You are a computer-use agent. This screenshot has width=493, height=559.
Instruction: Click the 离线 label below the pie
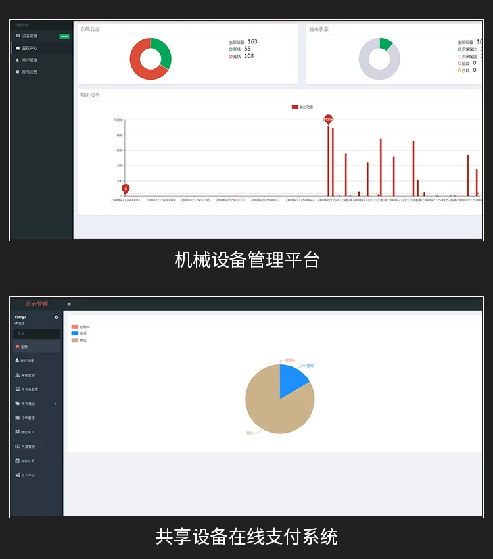(250, 433)
